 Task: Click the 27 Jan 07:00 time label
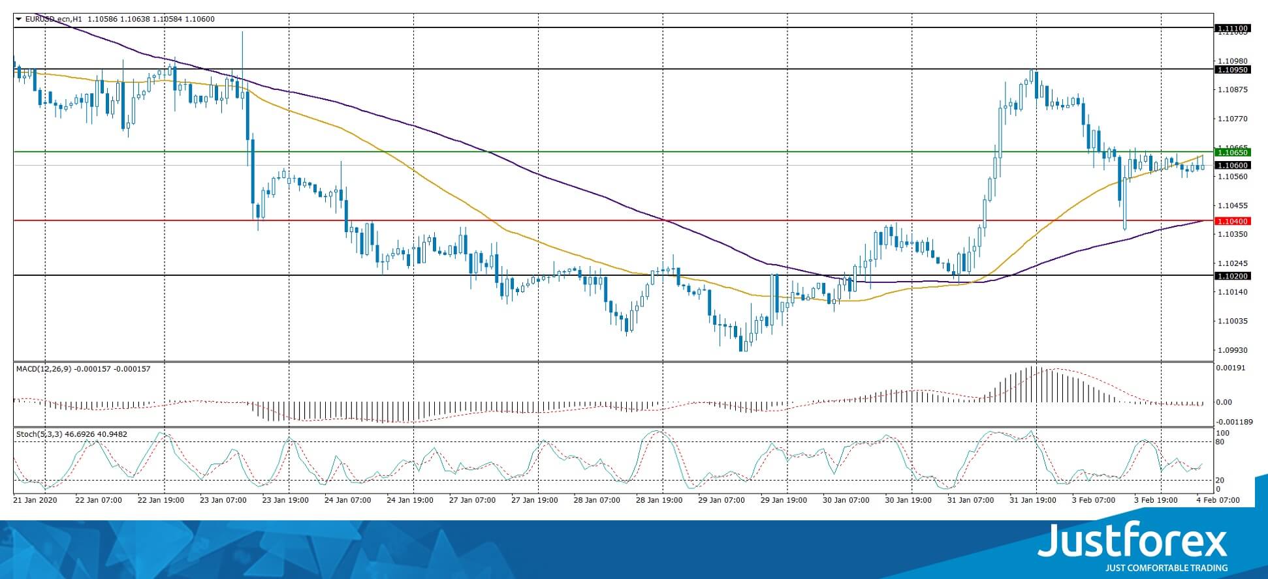click(x=472, y=500)
